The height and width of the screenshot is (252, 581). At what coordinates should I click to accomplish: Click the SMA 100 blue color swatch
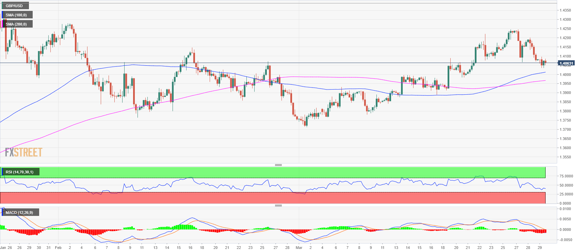point(3,15)
